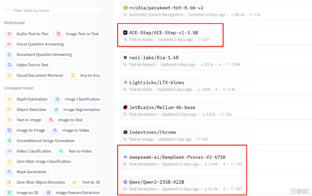The image size is (312, 196).
Task: Open nari-labs/Dia-1.6B model page
Action: (x=154, y=57)
